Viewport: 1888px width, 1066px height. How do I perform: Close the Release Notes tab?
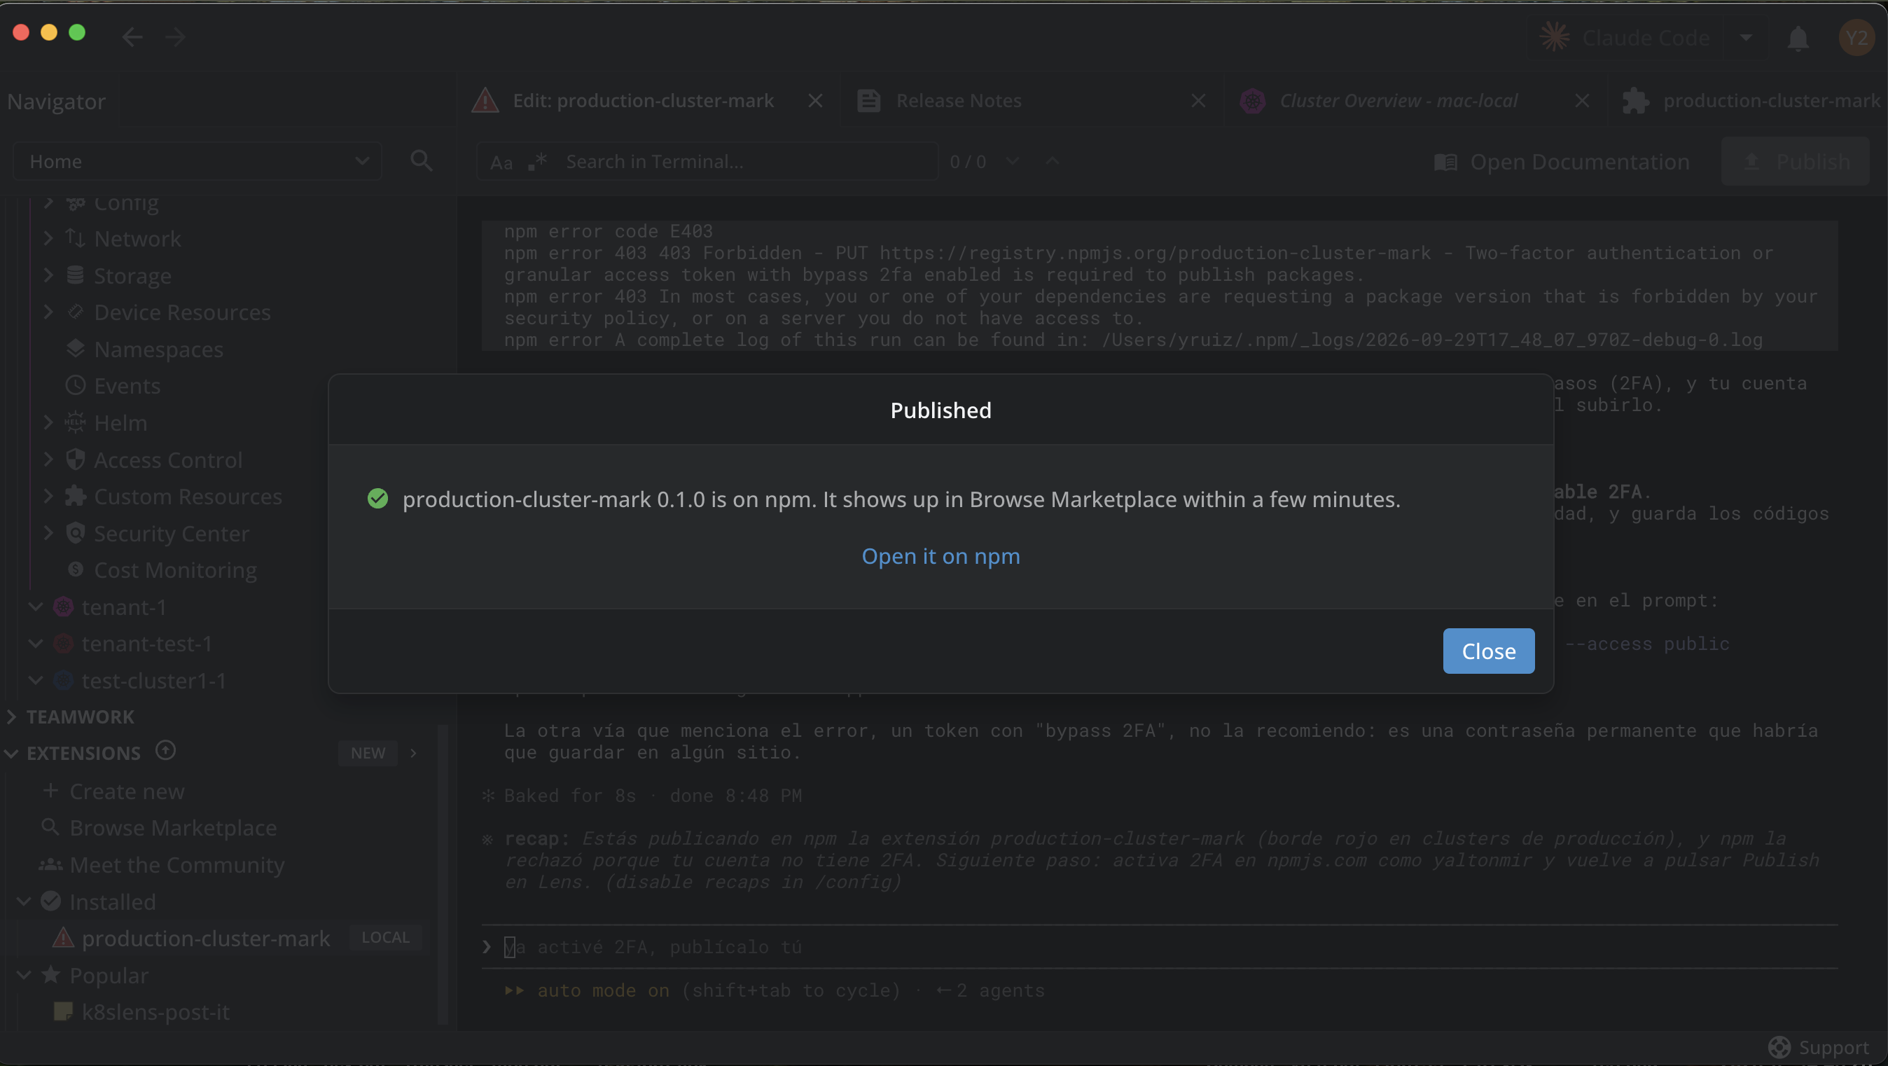(1198, 100)
